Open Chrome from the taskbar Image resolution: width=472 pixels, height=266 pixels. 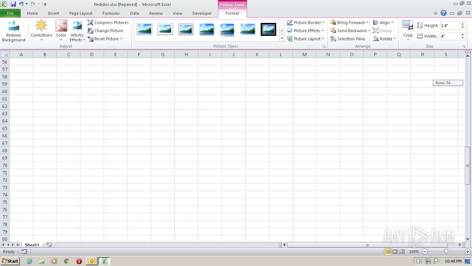tap(67, 261)
